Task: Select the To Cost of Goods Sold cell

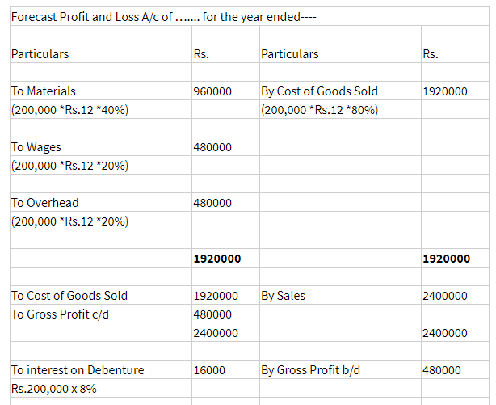Action: tap(69, 296)
